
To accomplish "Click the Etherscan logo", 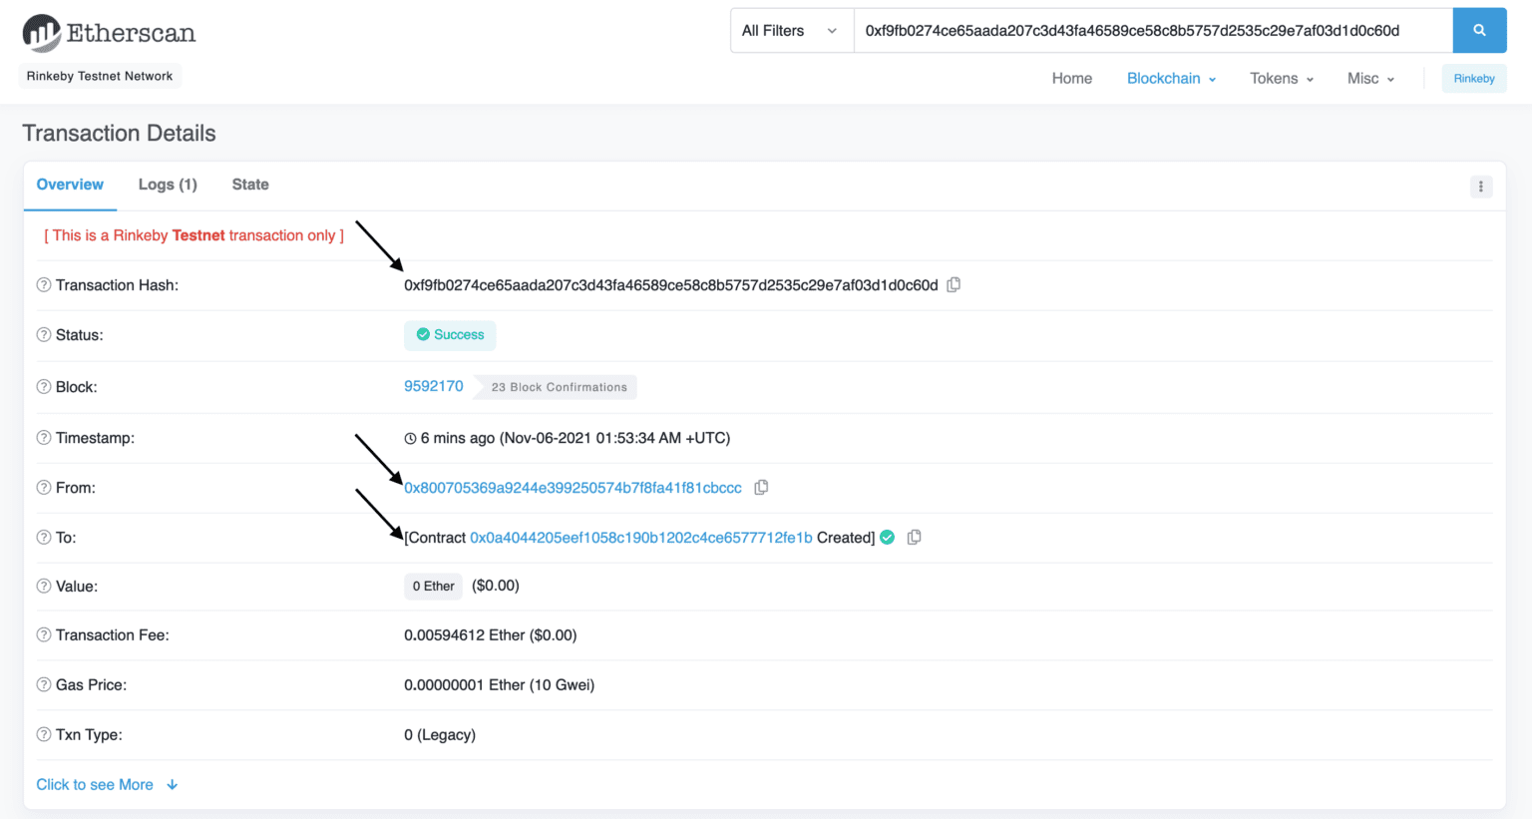I will click(108, 32).
